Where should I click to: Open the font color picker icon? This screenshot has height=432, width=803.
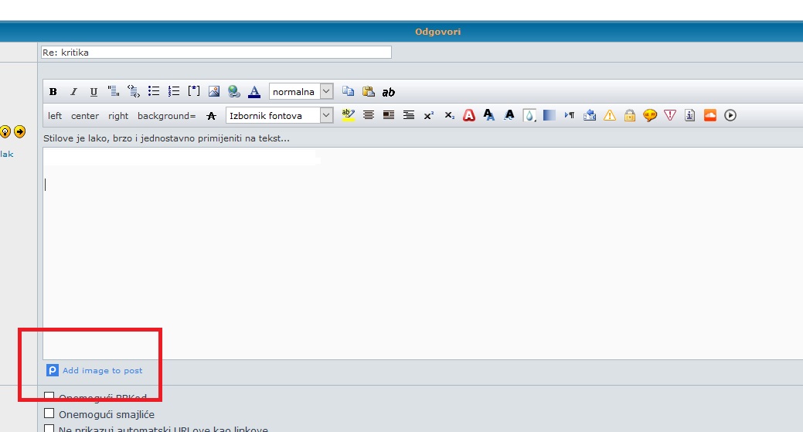pos(254,92)
